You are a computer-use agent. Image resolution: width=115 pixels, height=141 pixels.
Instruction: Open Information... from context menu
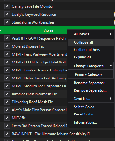click(90, 122)
